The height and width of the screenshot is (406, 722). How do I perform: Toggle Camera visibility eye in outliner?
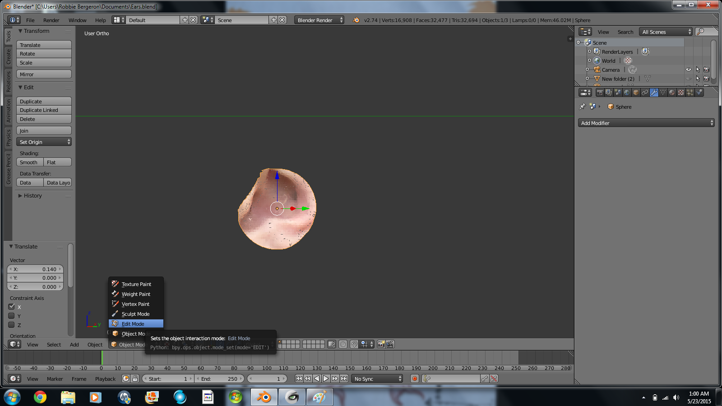(689, 69)
